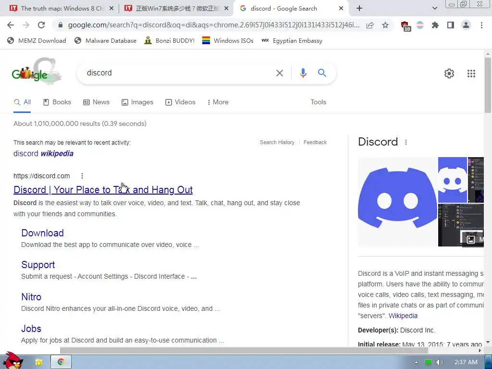Click 'discord wikipedia' suggestion
The image size is (492, 369).
(43, 153)
